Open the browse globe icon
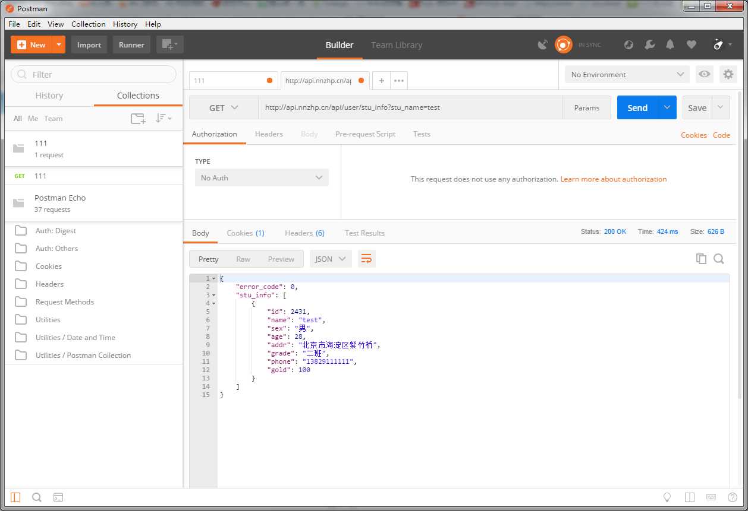Image resolution: width=748 pixels, height=511 pixels. (628, 45)
